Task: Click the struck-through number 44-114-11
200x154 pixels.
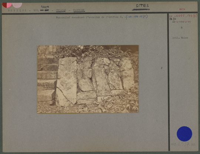Action: 181,22
